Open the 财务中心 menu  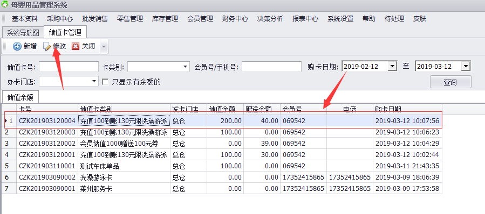tap(235, 19)
